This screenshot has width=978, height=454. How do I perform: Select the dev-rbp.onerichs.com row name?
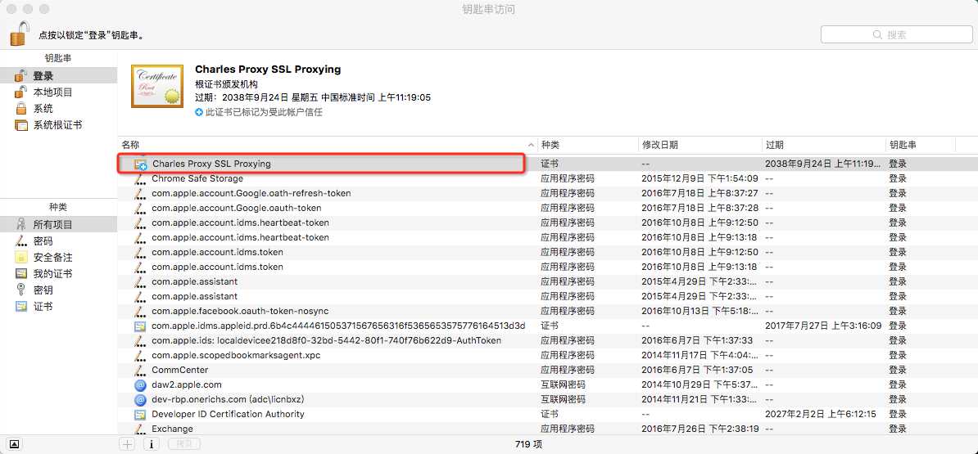228,399
